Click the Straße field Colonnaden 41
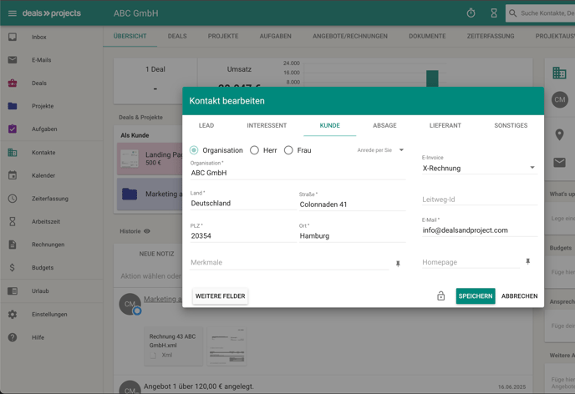 (352, 205)
